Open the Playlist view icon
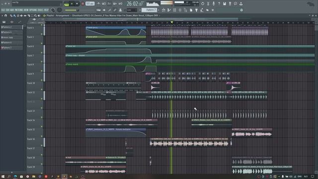The width and height of the screenshot is (318, 179). (163, 10)
